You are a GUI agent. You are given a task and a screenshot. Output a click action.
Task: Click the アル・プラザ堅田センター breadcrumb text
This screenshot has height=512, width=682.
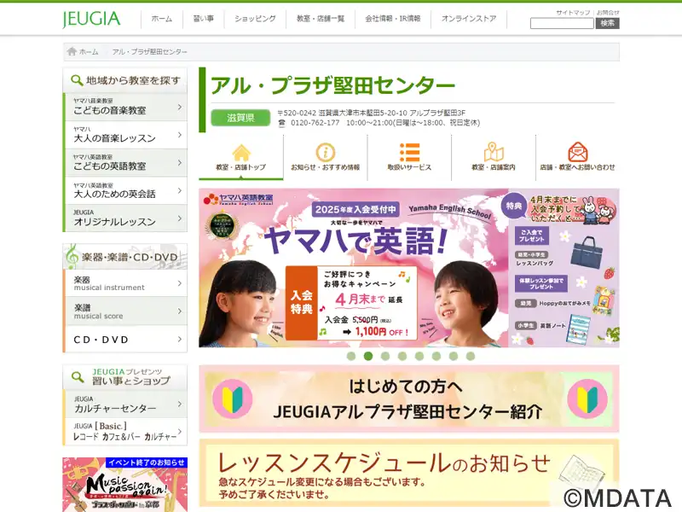[x=150, y=52]
